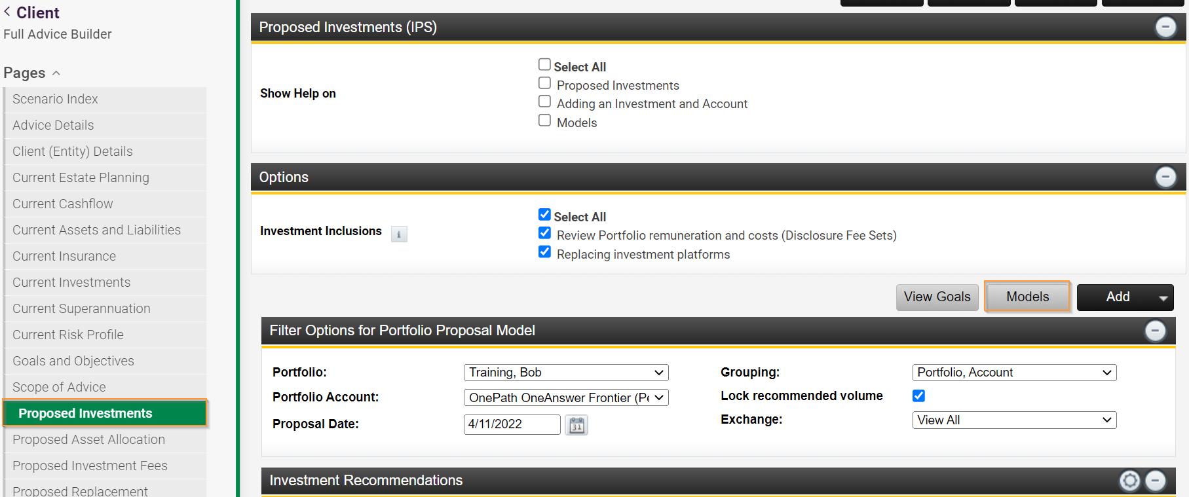Go back using the Client arrow
Viewport: 1189px width, 497px height.
coord(7,12)
